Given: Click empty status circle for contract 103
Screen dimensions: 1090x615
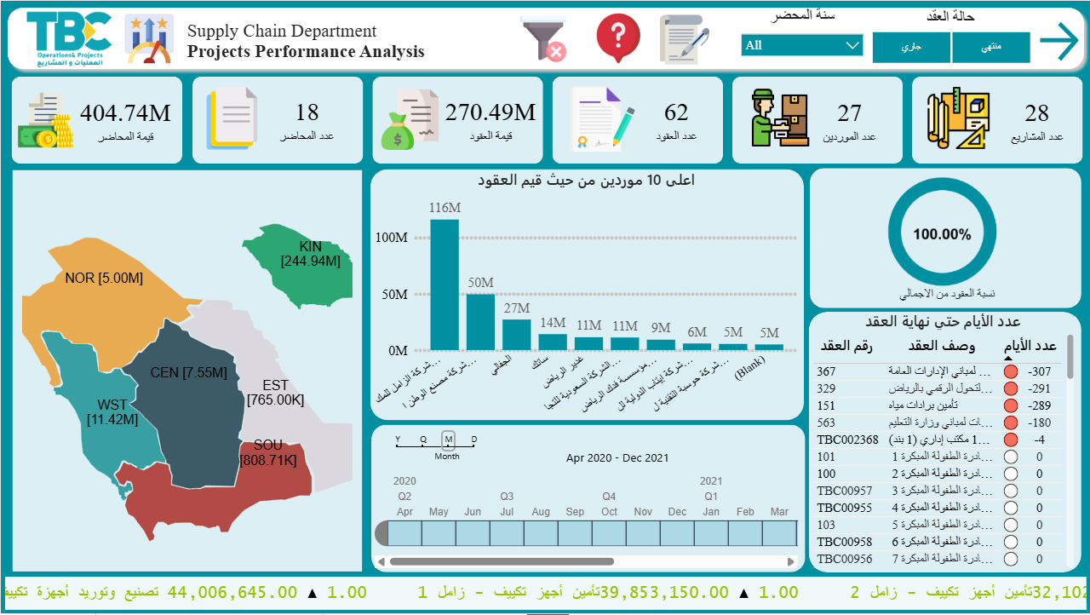Looking at the screenshot, I should [x=1011, y=525].
